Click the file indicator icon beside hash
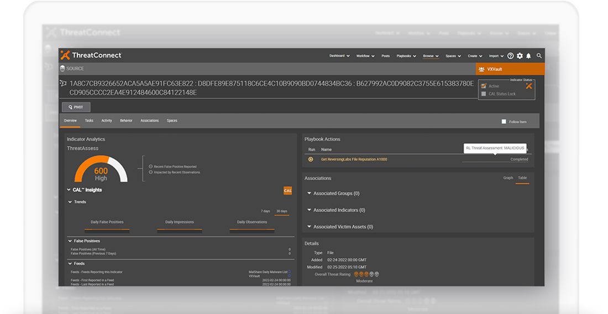The width and height of the screenshot is (608, 314). (63, 83)
